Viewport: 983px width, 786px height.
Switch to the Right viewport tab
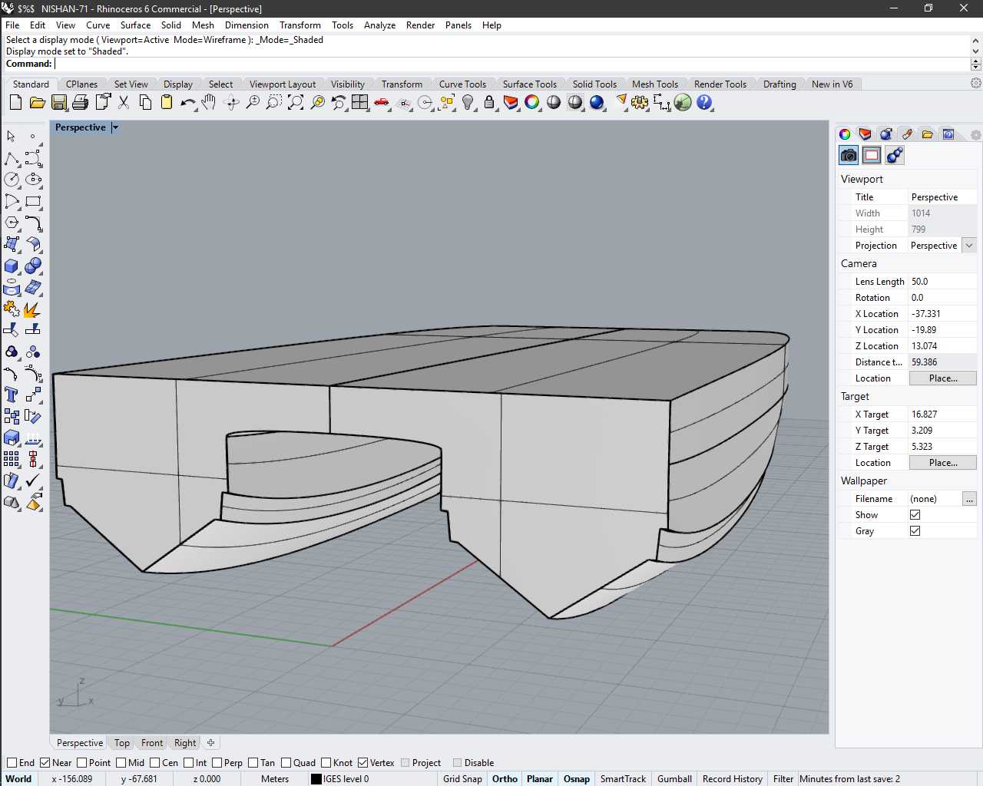coord(185,742)
